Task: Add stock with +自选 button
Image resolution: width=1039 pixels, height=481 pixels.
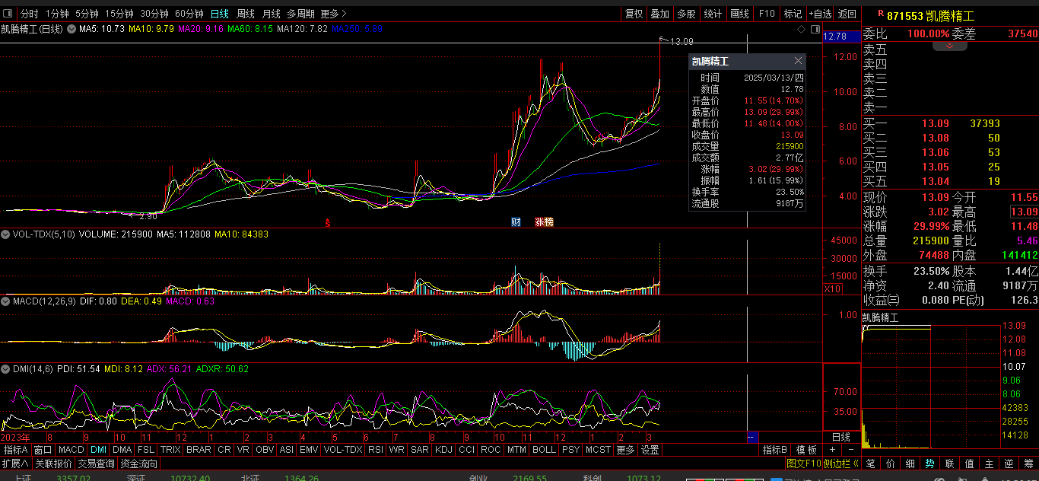Action: pyautogui.click(x=820, y=14)
